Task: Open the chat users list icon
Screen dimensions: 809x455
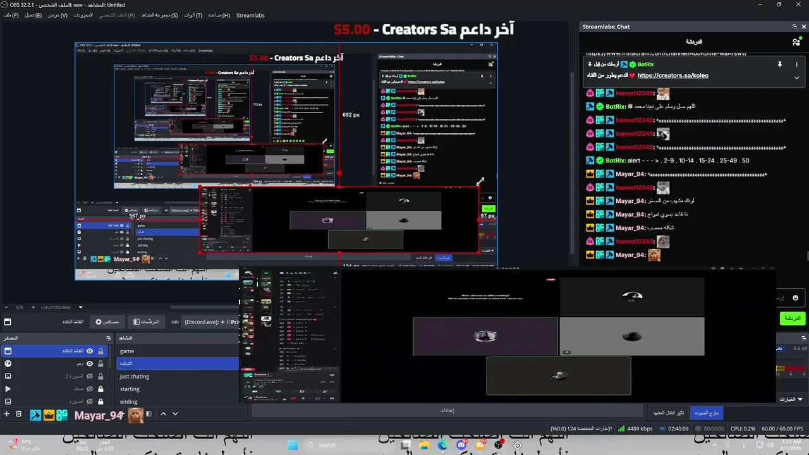Action: coord(796,42)
